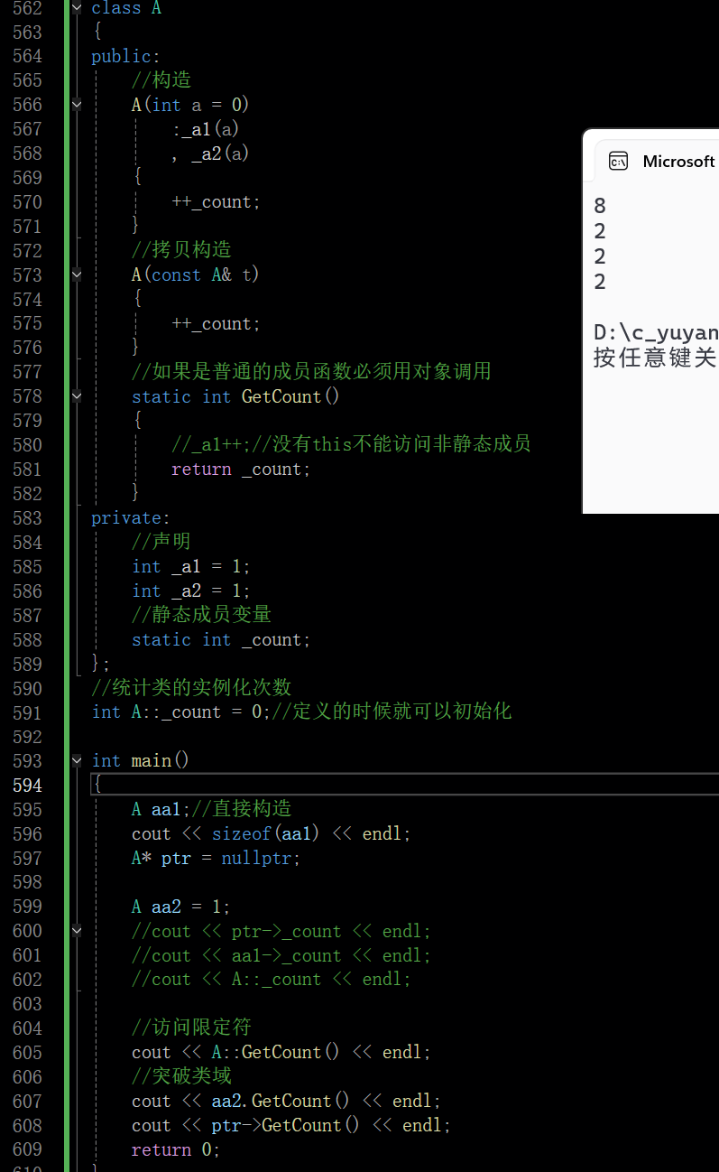This screenshot has height=1172, width=719.
Task: Collapse the A(int a = 0) constructor fold
Action: 77,105
